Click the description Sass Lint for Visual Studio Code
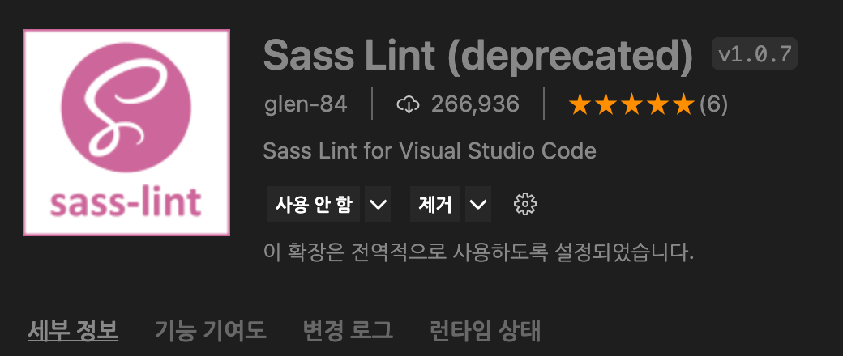 point(430,151)
